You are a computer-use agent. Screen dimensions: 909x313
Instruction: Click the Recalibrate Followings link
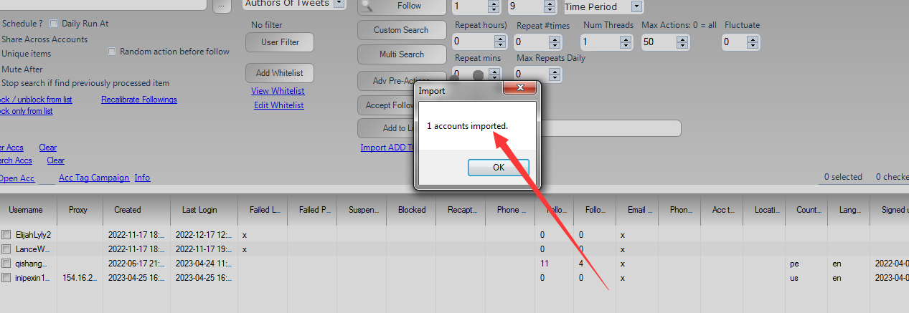pyautogui.click(x=139, y=100)
